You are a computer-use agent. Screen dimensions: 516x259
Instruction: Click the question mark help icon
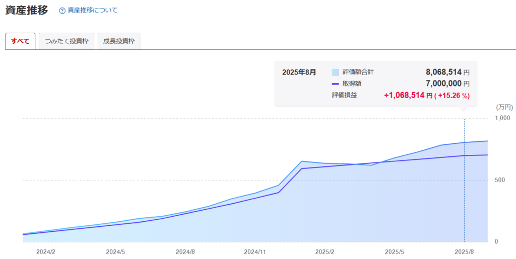[x=62, y=11]
